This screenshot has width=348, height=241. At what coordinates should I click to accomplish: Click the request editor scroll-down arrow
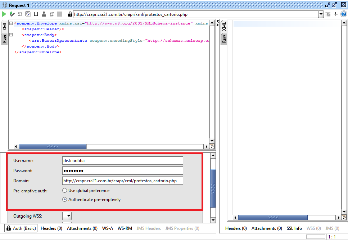click(212, 141)
